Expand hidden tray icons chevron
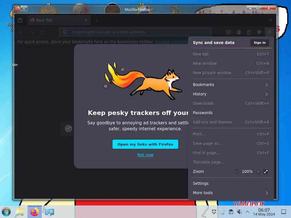The width and height of the screenshot is (291, 218). 248,212
